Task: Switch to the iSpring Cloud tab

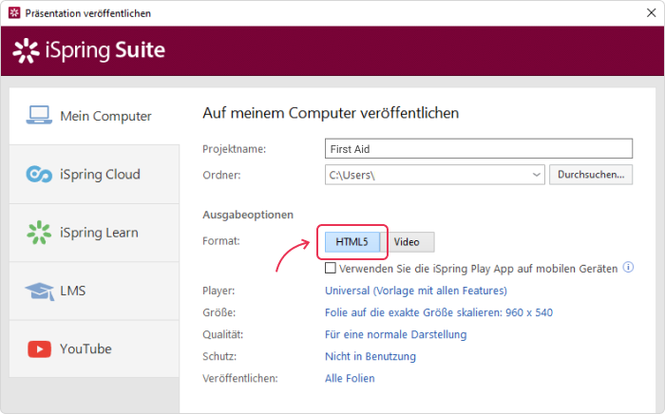Action: click(x=94, y=174)
